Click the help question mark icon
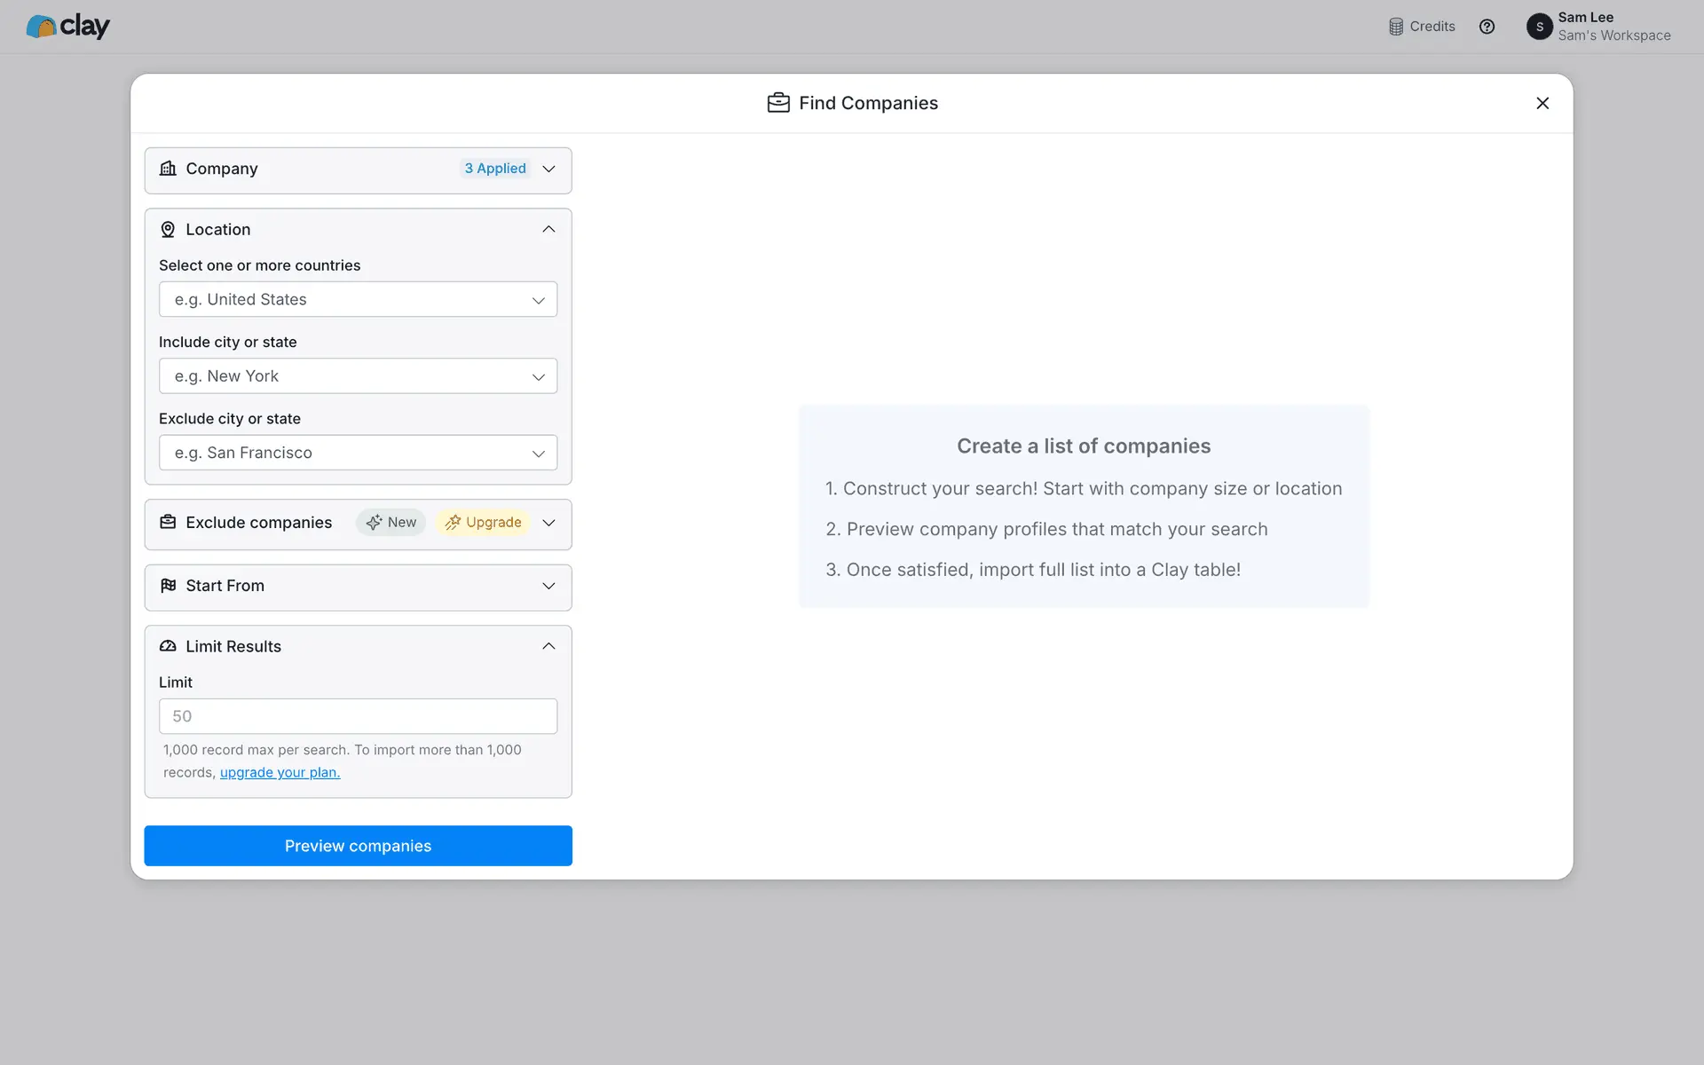The image size is (1704, 1065). click(x=1487, y=27)
